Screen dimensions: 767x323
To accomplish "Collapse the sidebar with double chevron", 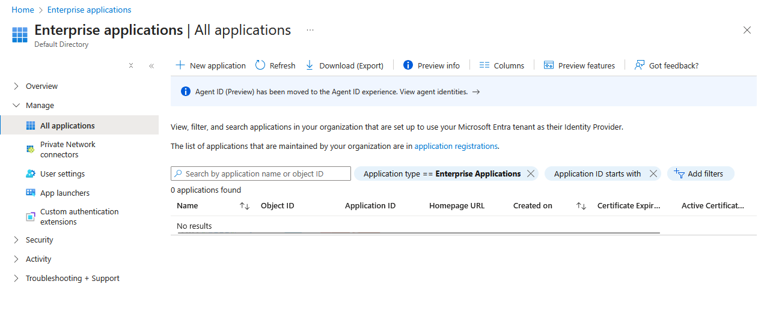I will [151, 65].
